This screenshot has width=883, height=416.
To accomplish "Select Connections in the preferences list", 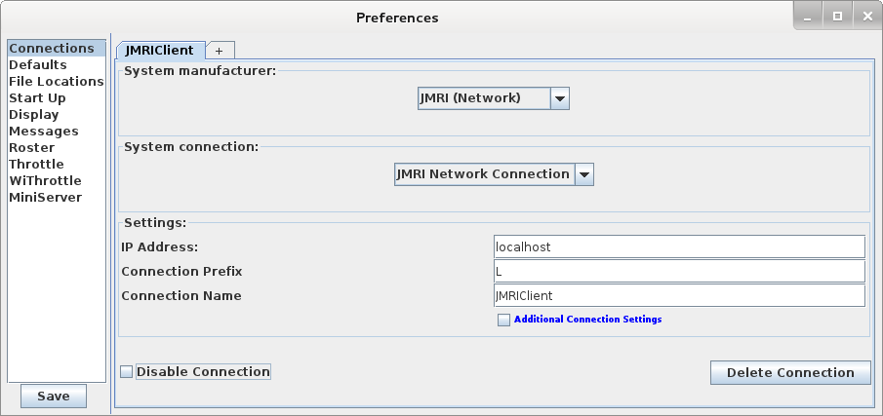I will coord(57,49).
